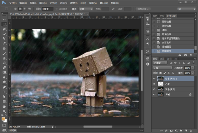Screen dimensions: 198x133
Task: Open the 滤镜(T) menu
Action: click(x=74, y=3)
